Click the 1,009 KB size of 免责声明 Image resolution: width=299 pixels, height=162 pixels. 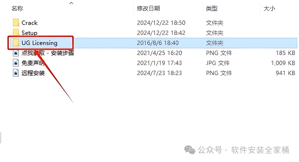click(x=283, y=63)
